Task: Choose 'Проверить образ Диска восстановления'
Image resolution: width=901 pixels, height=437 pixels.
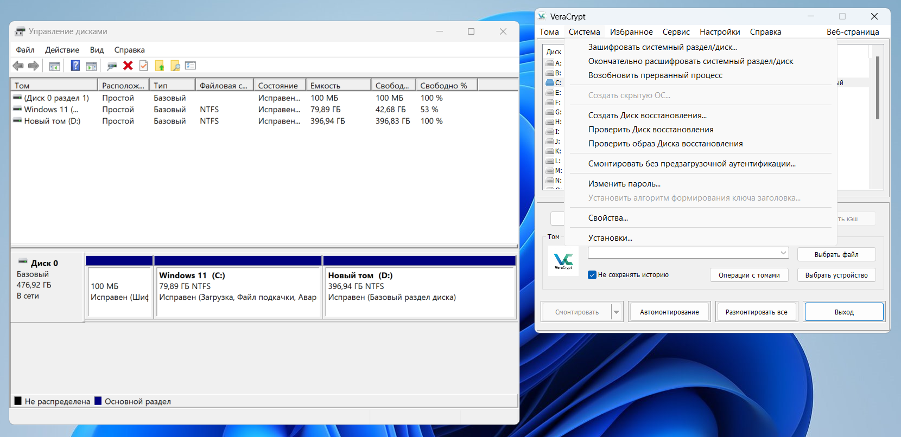Action: coord(700,144)
